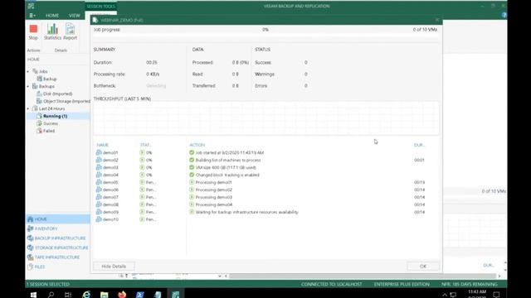Click Processing demo04 log entry
531x298 pixels.
[214, 204]
